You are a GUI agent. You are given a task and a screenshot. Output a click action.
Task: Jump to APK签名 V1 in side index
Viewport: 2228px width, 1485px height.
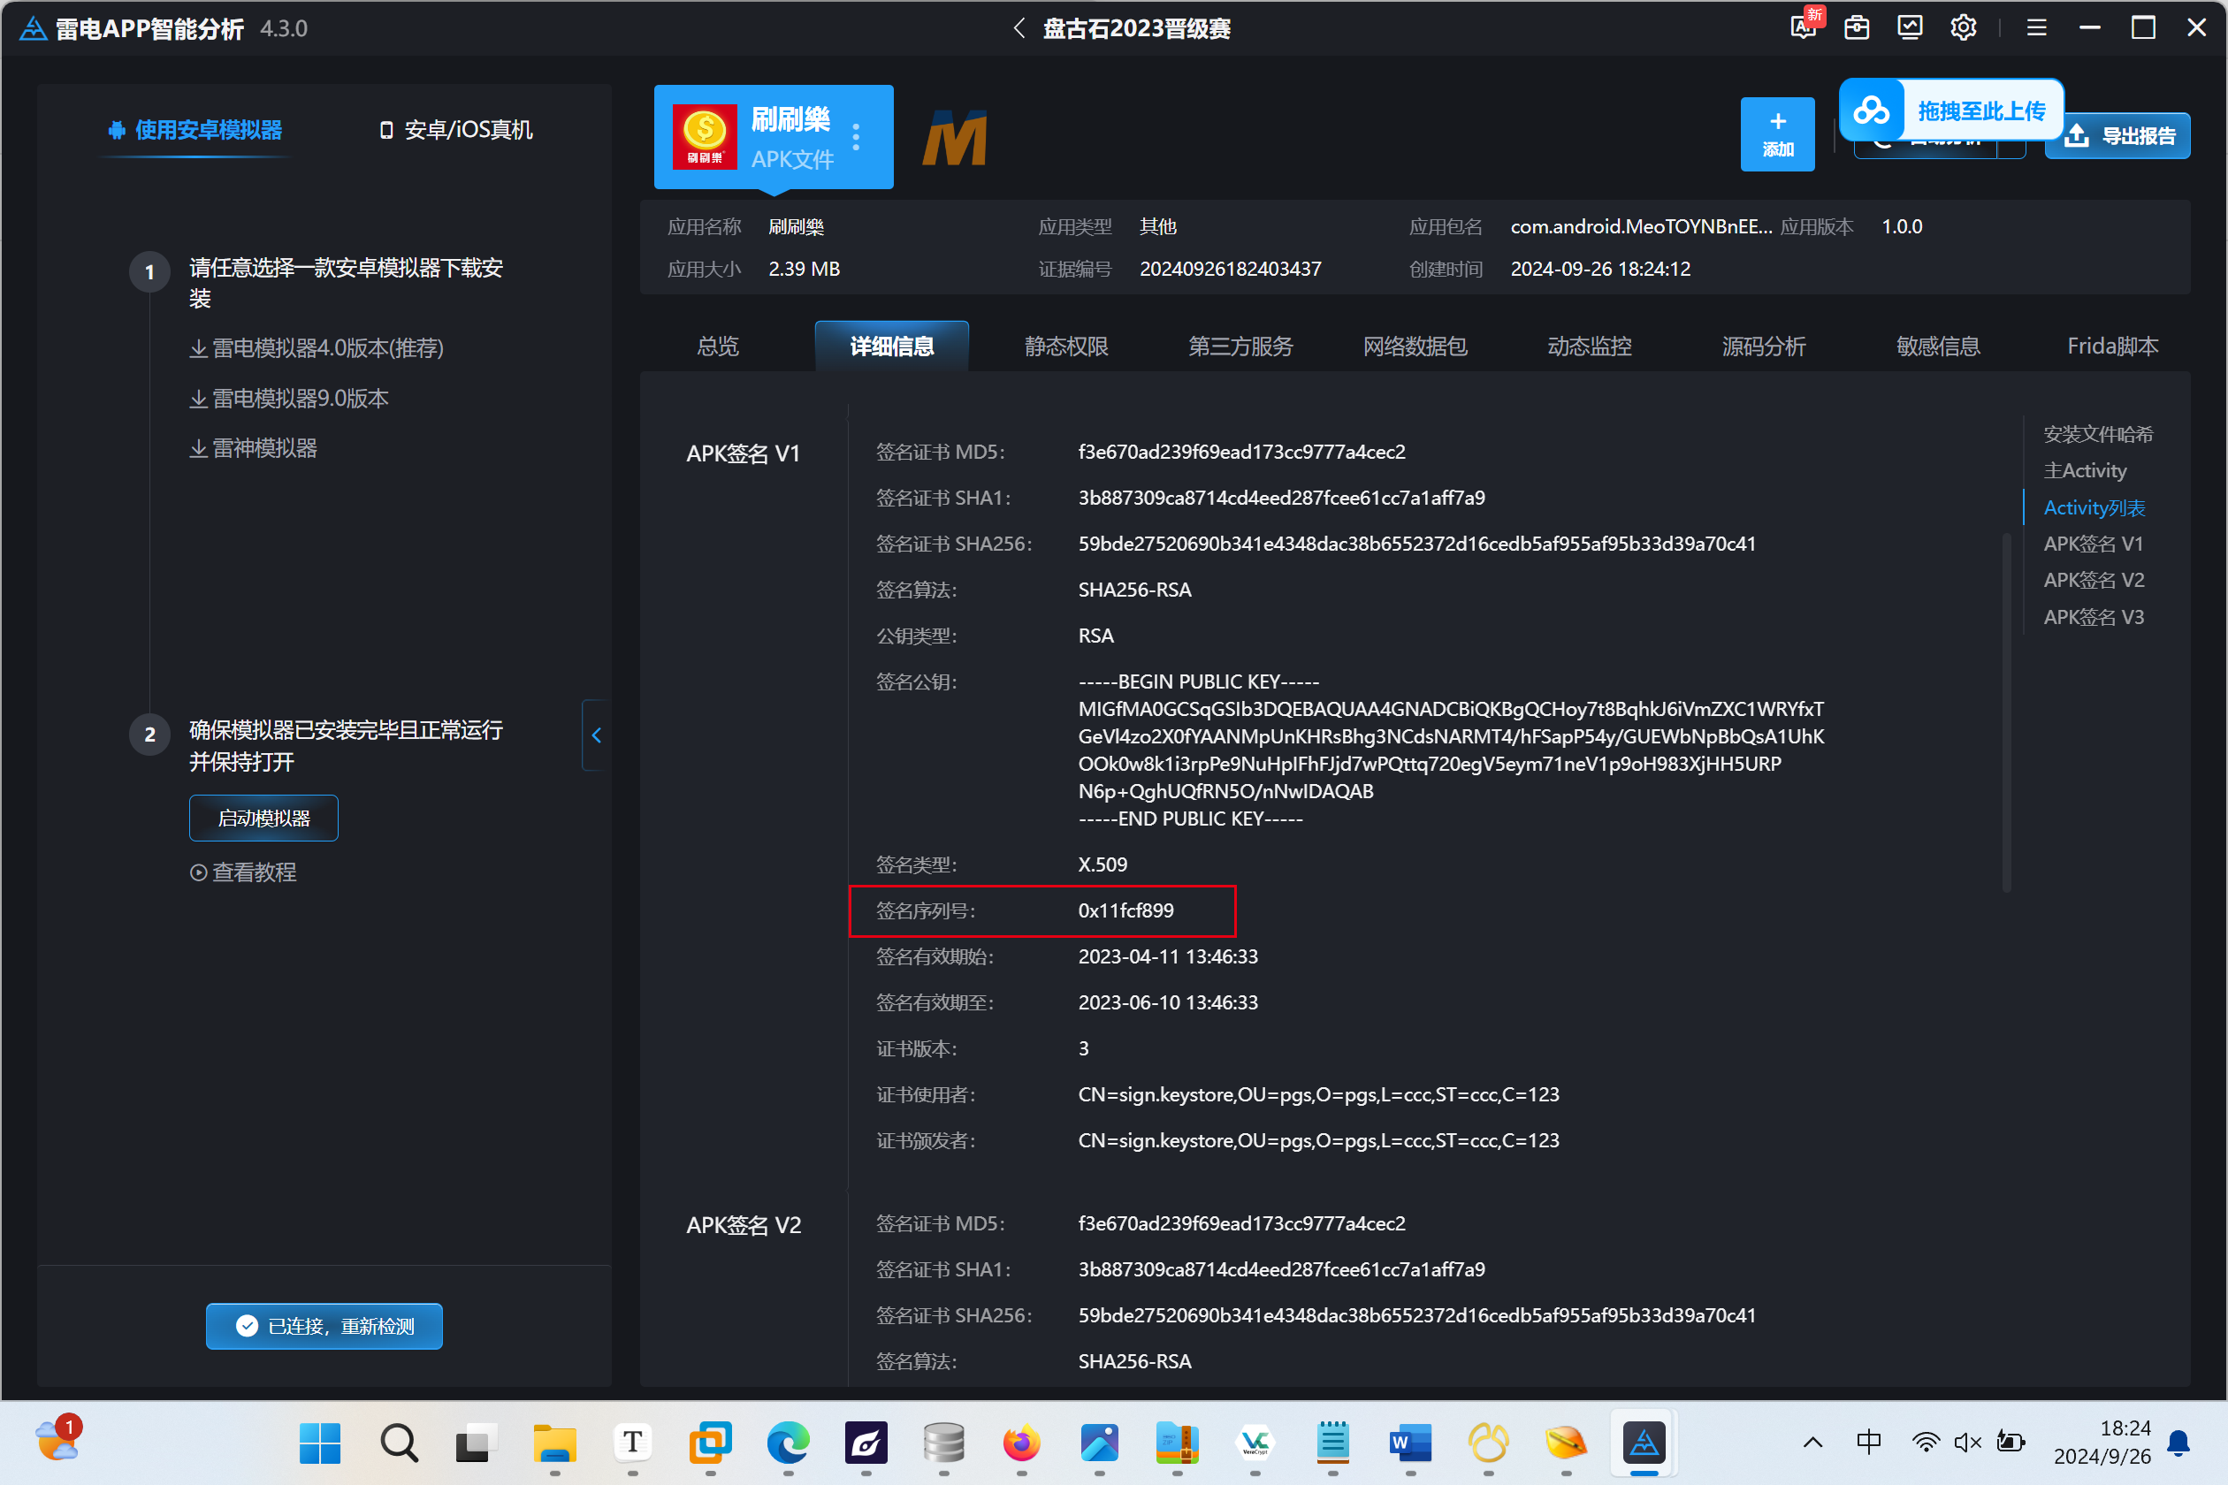2093,544
